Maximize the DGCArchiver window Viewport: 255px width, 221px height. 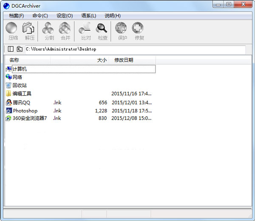point(229,4)
